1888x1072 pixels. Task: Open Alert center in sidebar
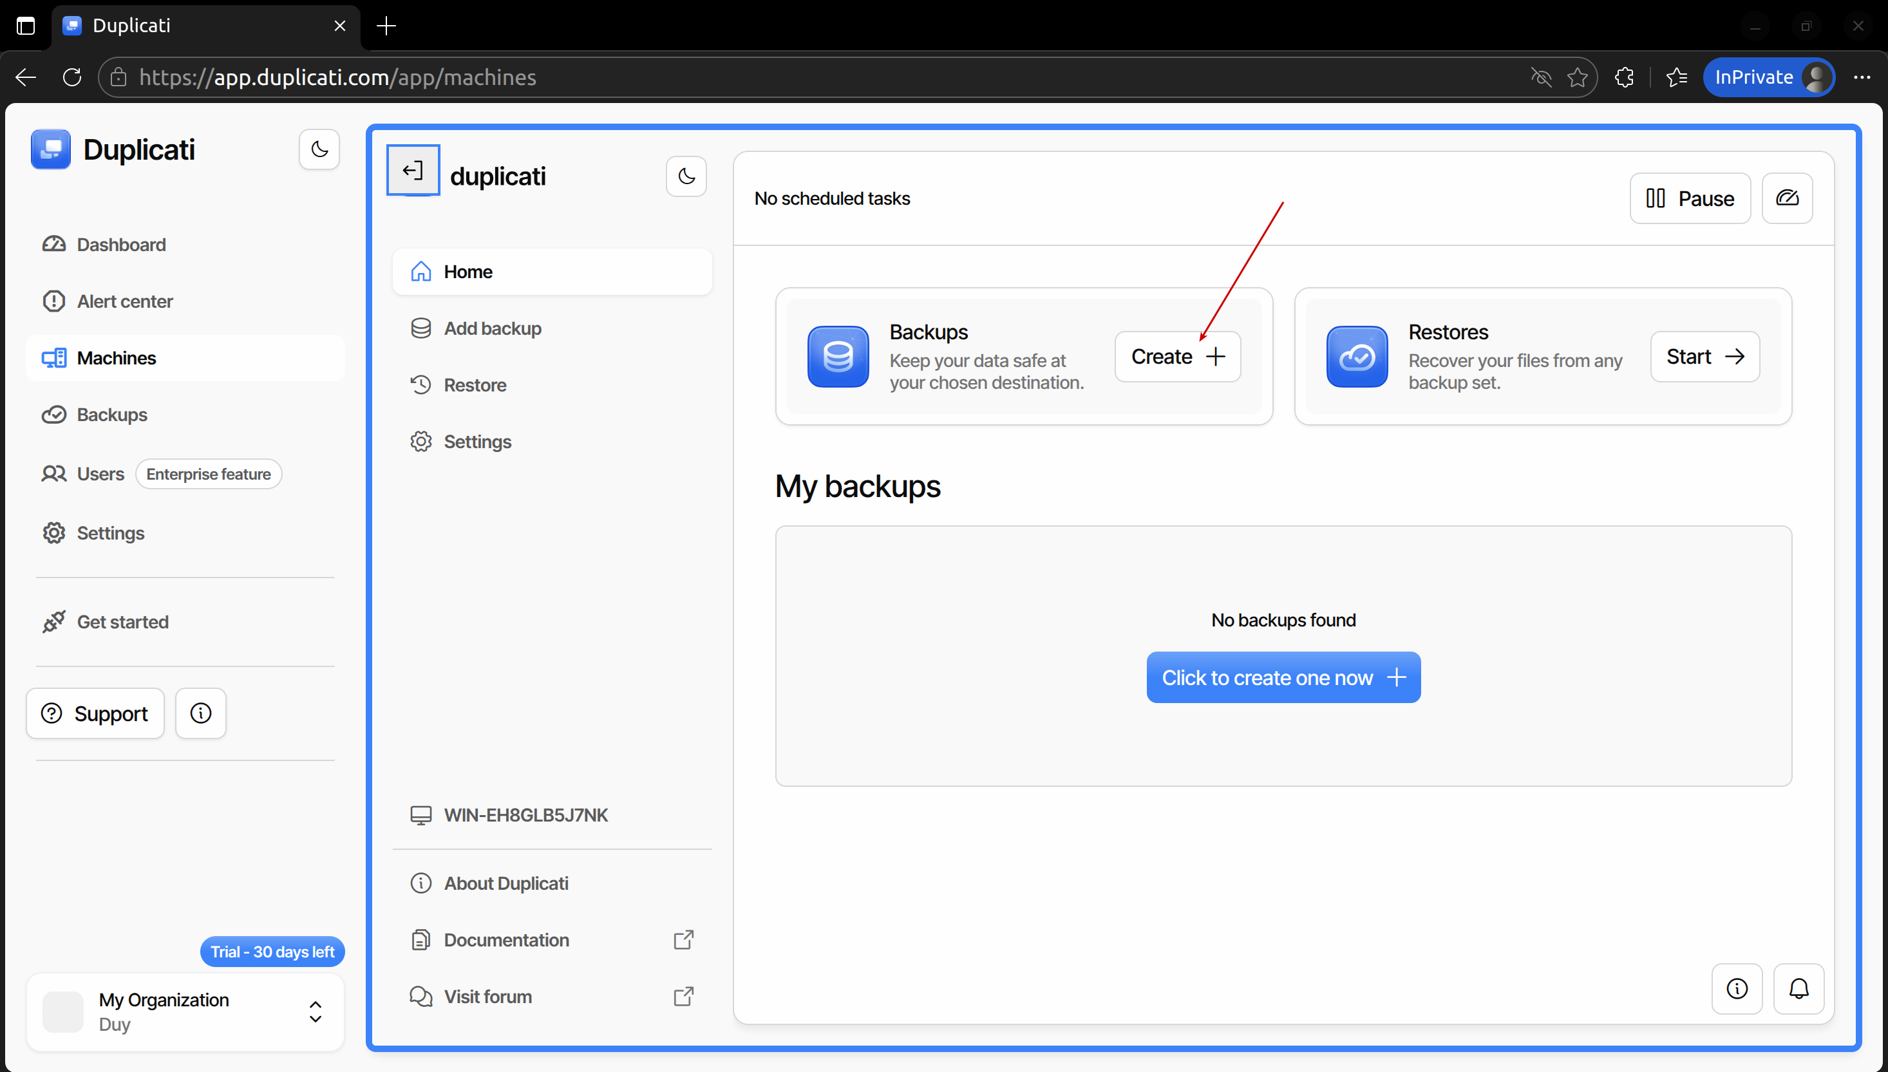click(x=124, y=301)
